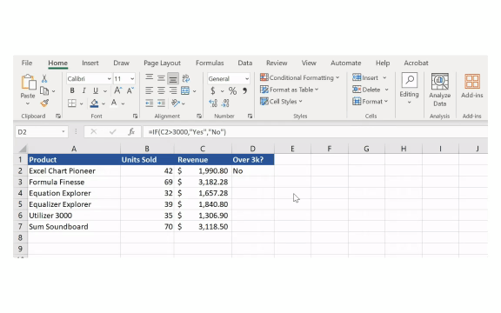The image size is (501, 313).
Task: Center text horizontally
Action: (161, 90)
